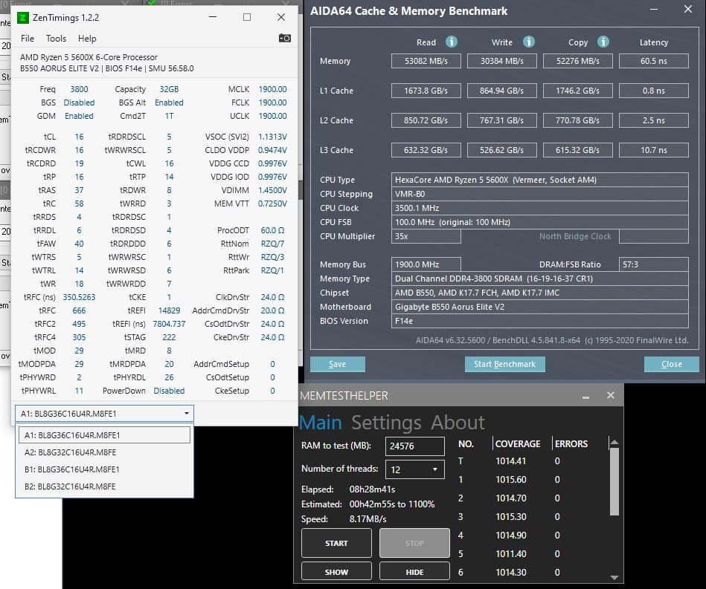Click the CPU Clock value 3500.1 MHz
This screenshot has width=706, height=589.
click(x=540, y=208)
